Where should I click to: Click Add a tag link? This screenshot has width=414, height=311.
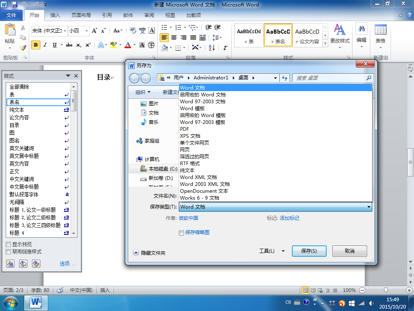(x=289, y=218)
